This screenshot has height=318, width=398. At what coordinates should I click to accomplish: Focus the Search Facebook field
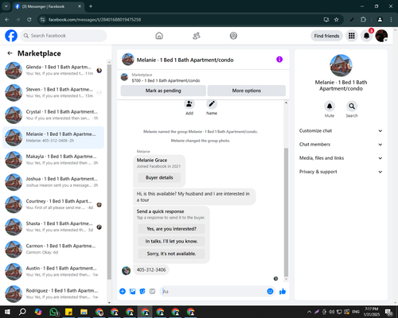64,36
